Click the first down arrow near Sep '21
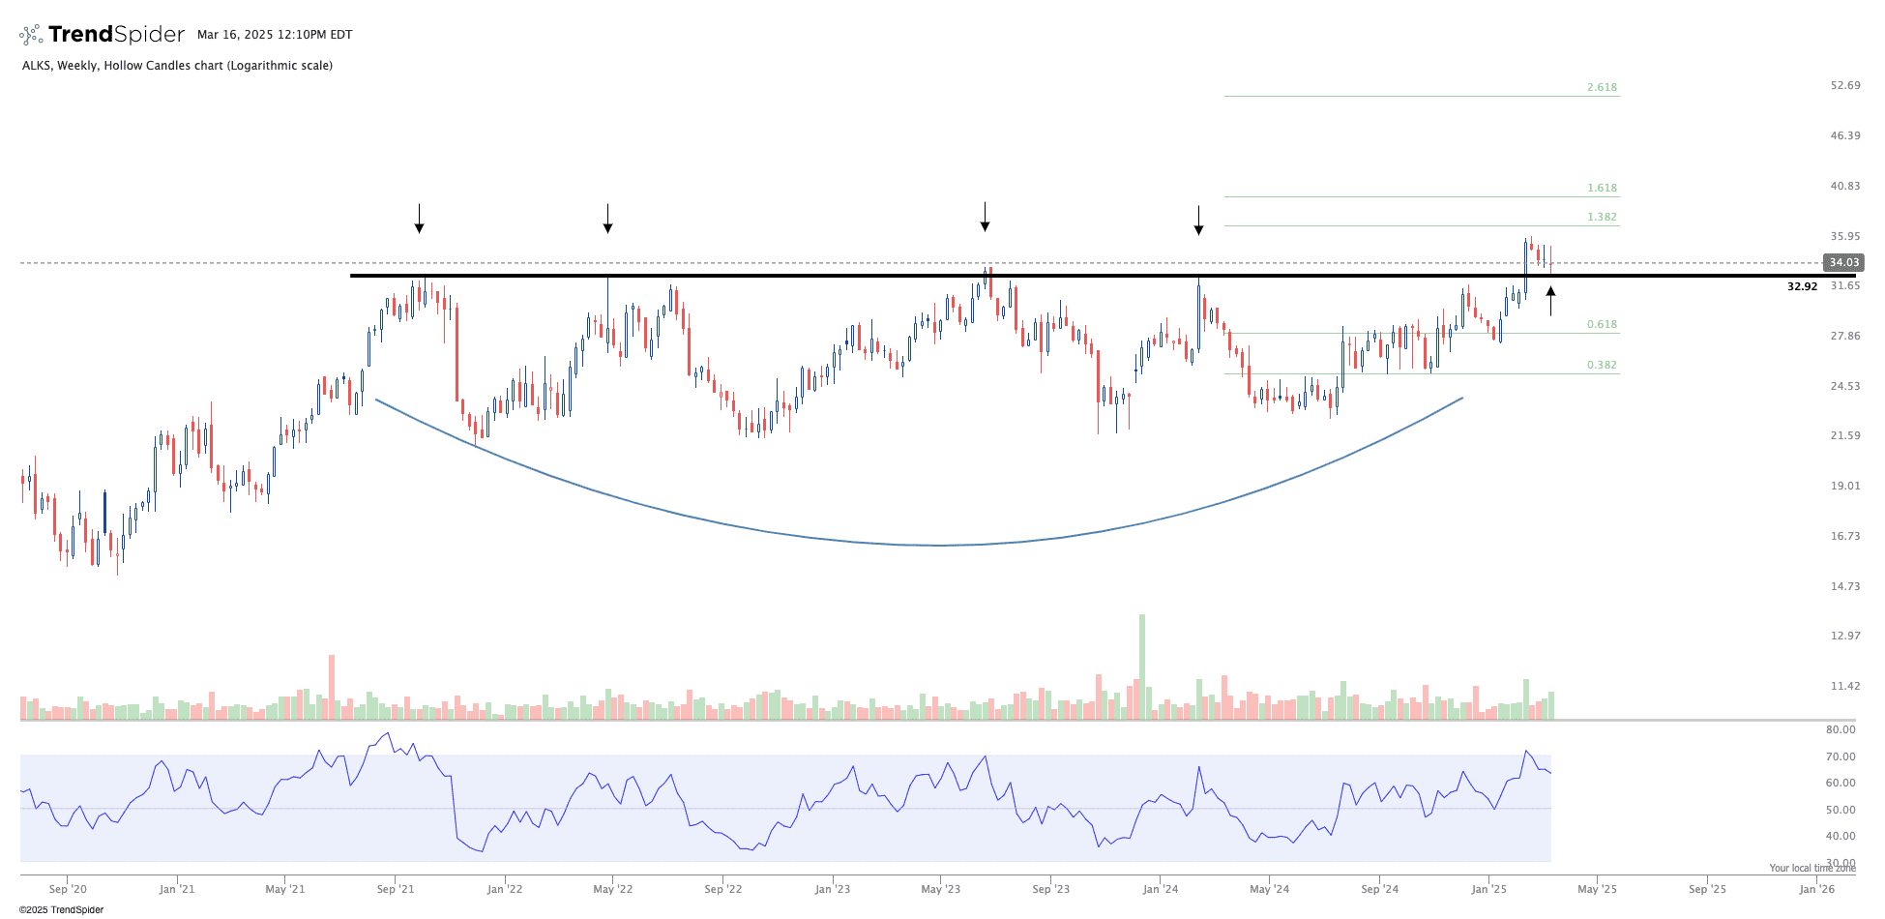1885x919 pixels. [x=419, y=219]
